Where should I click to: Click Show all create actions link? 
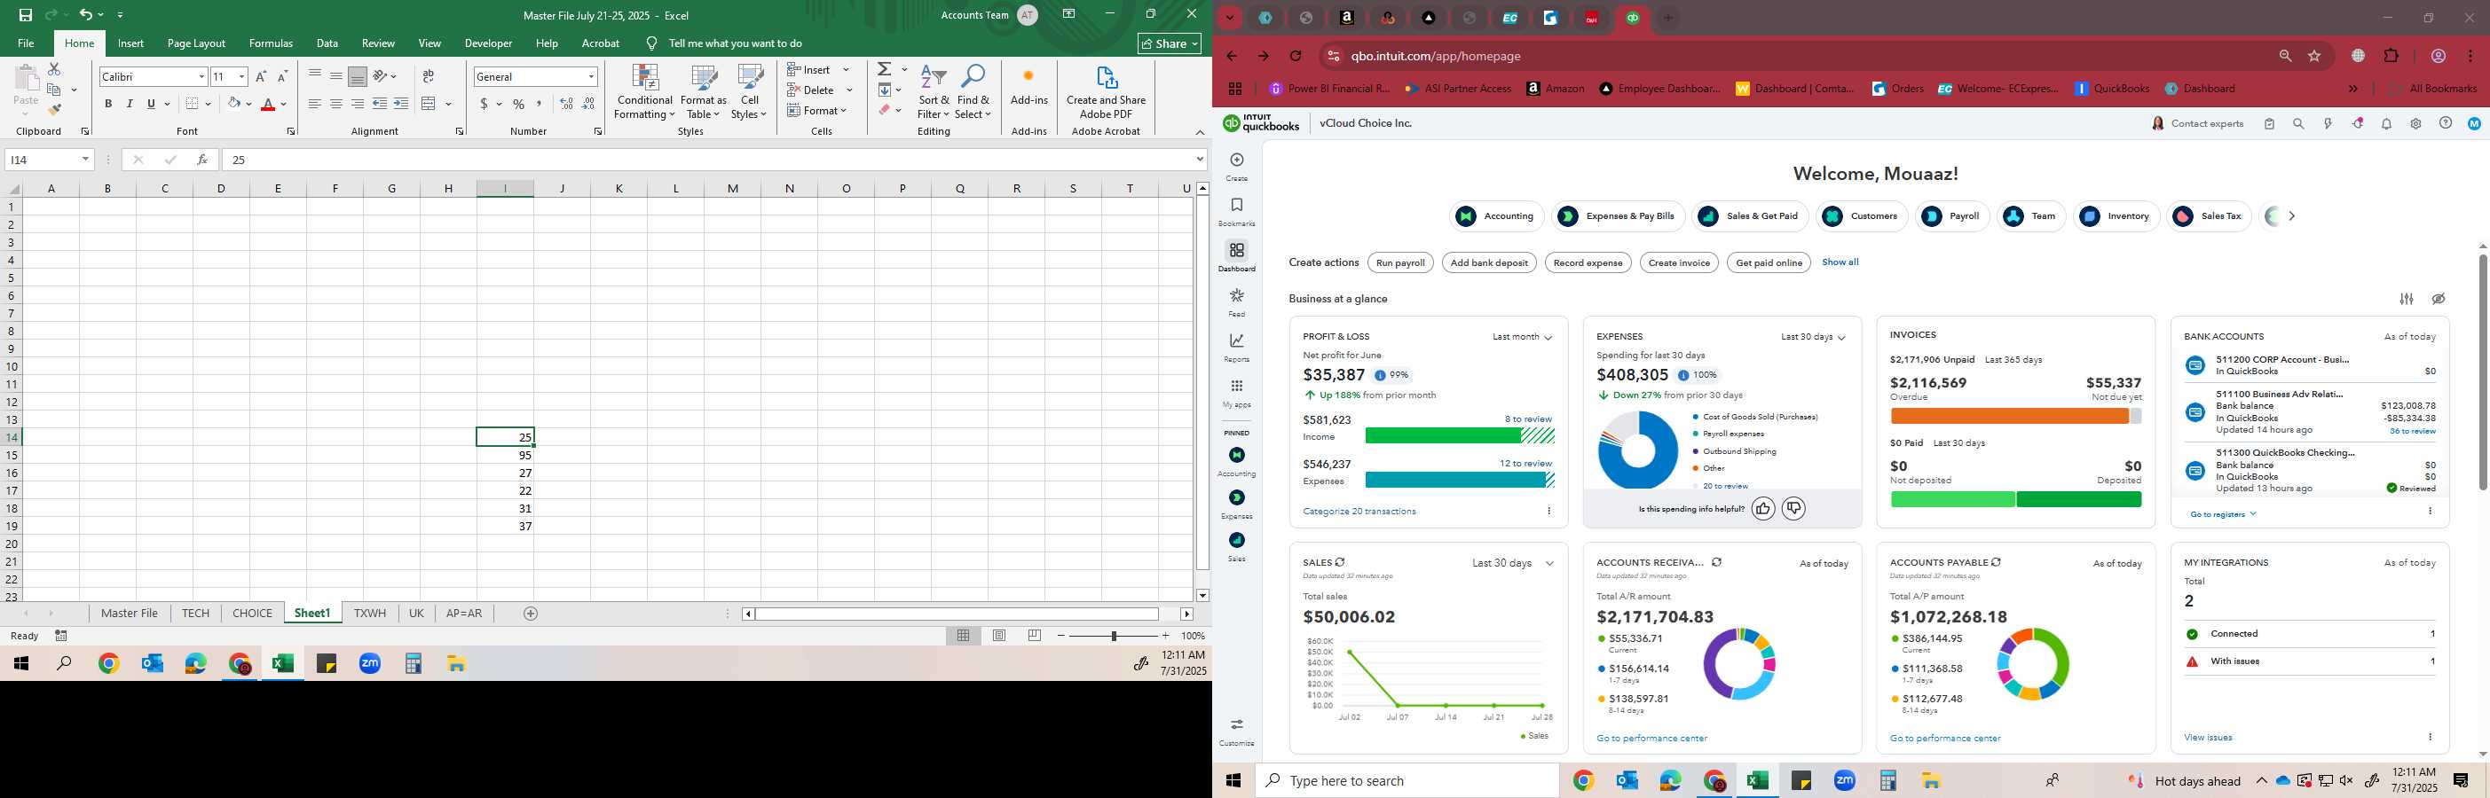(1840, 262)
